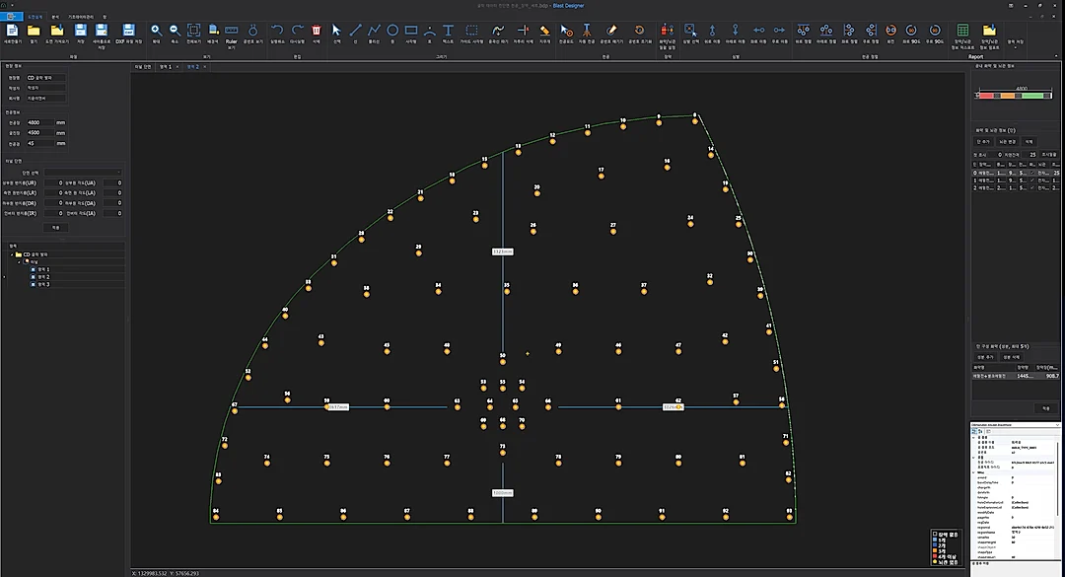Click the new document icon
Screen dimensions: 1065x577
12,31
